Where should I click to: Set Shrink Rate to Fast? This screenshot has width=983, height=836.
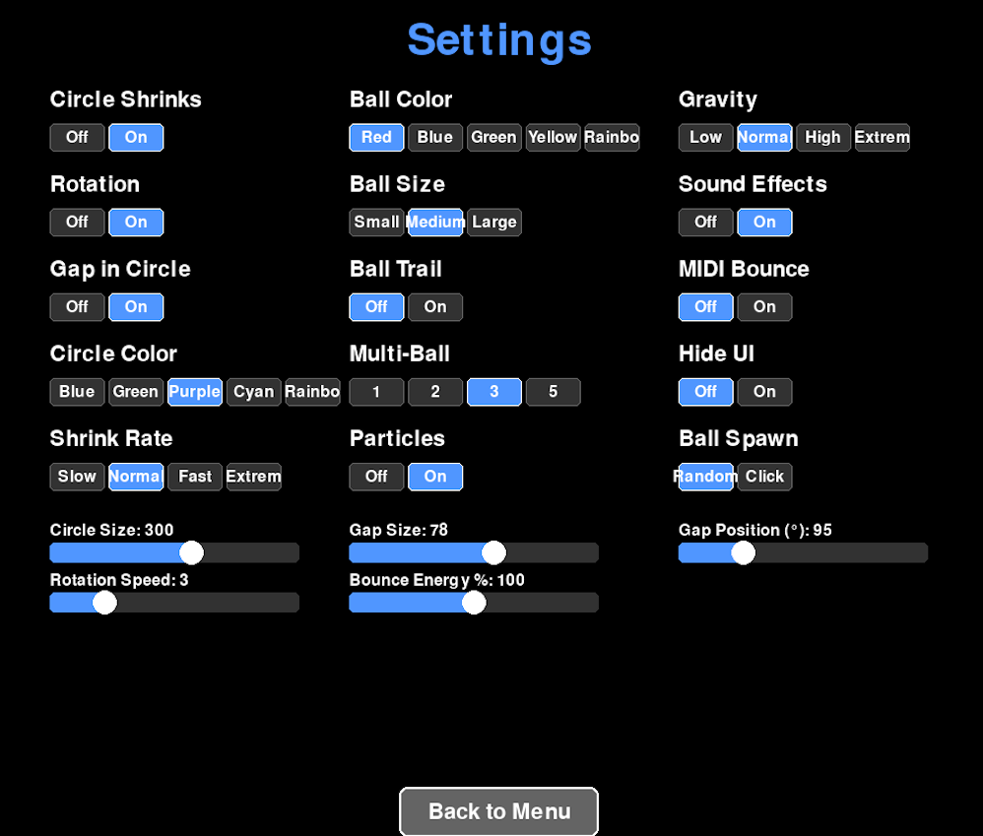click(x=195, y=477)
